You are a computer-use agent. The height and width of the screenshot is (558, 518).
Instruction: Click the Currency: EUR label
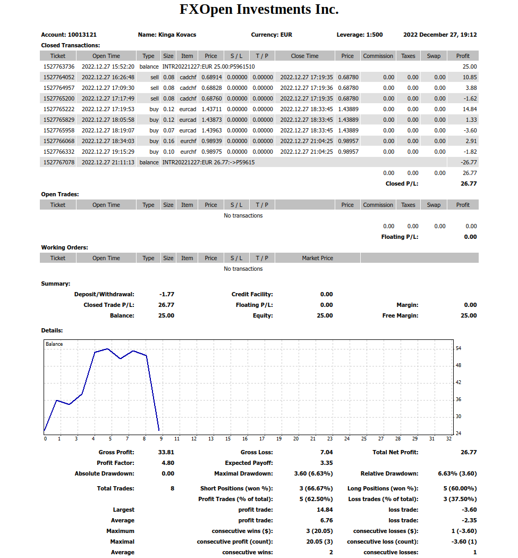click(x=271, y=35)
